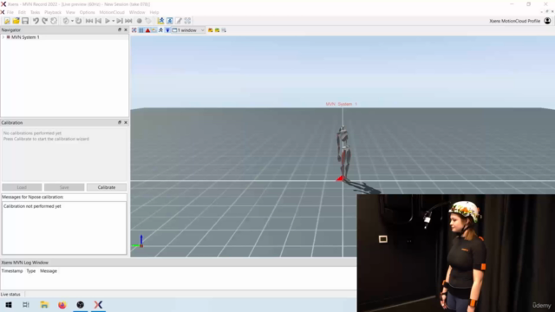Open the Playback menu
The width and height of the screenshot is (555, 312).
point(53,12)
